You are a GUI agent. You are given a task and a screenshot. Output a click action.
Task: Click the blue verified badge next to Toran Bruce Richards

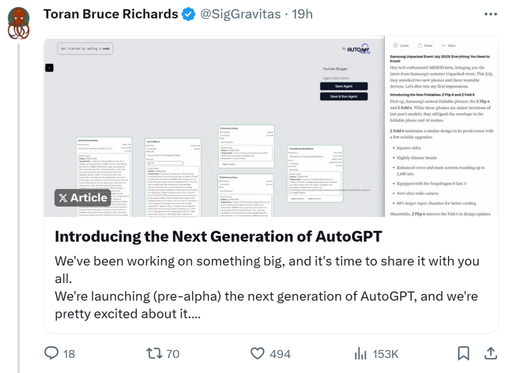click(x=188, y=14)
